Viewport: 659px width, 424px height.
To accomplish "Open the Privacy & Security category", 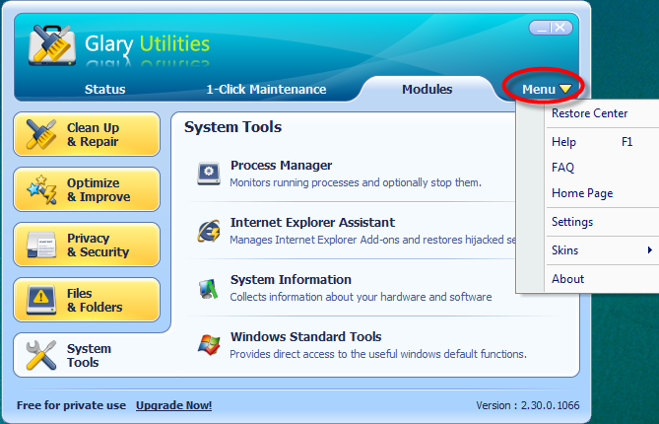I will tap(87, 245).
